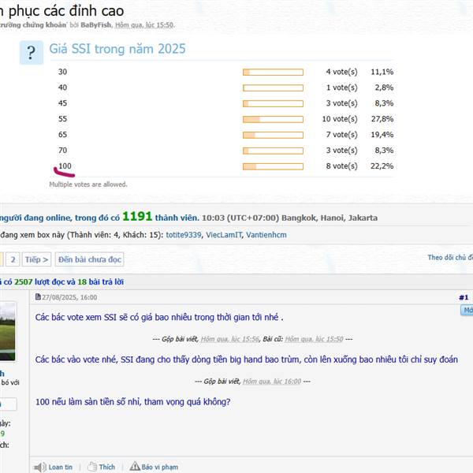Click the 22,2% percentage value

click(x=382, y=166)
